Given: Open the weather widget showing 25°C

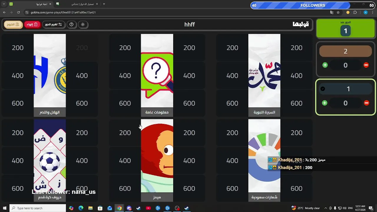Looking at the screenshot, I should pos(305,208).
